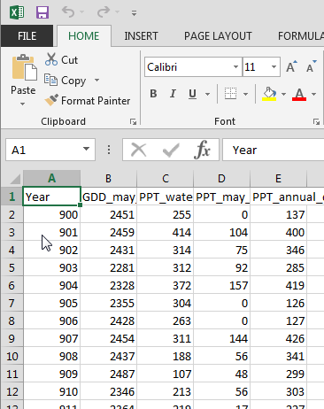Viewport: 324px width, 409px height.
Task: Toggle bold formatting
Action: [153, 94]
